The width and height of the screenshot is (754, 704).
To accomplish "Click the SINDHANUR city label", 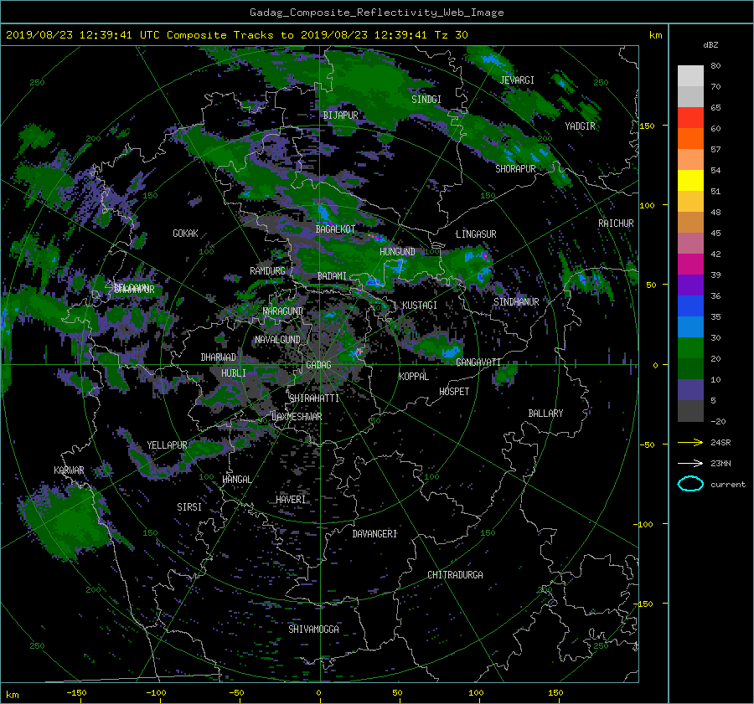I will (516, 302).
